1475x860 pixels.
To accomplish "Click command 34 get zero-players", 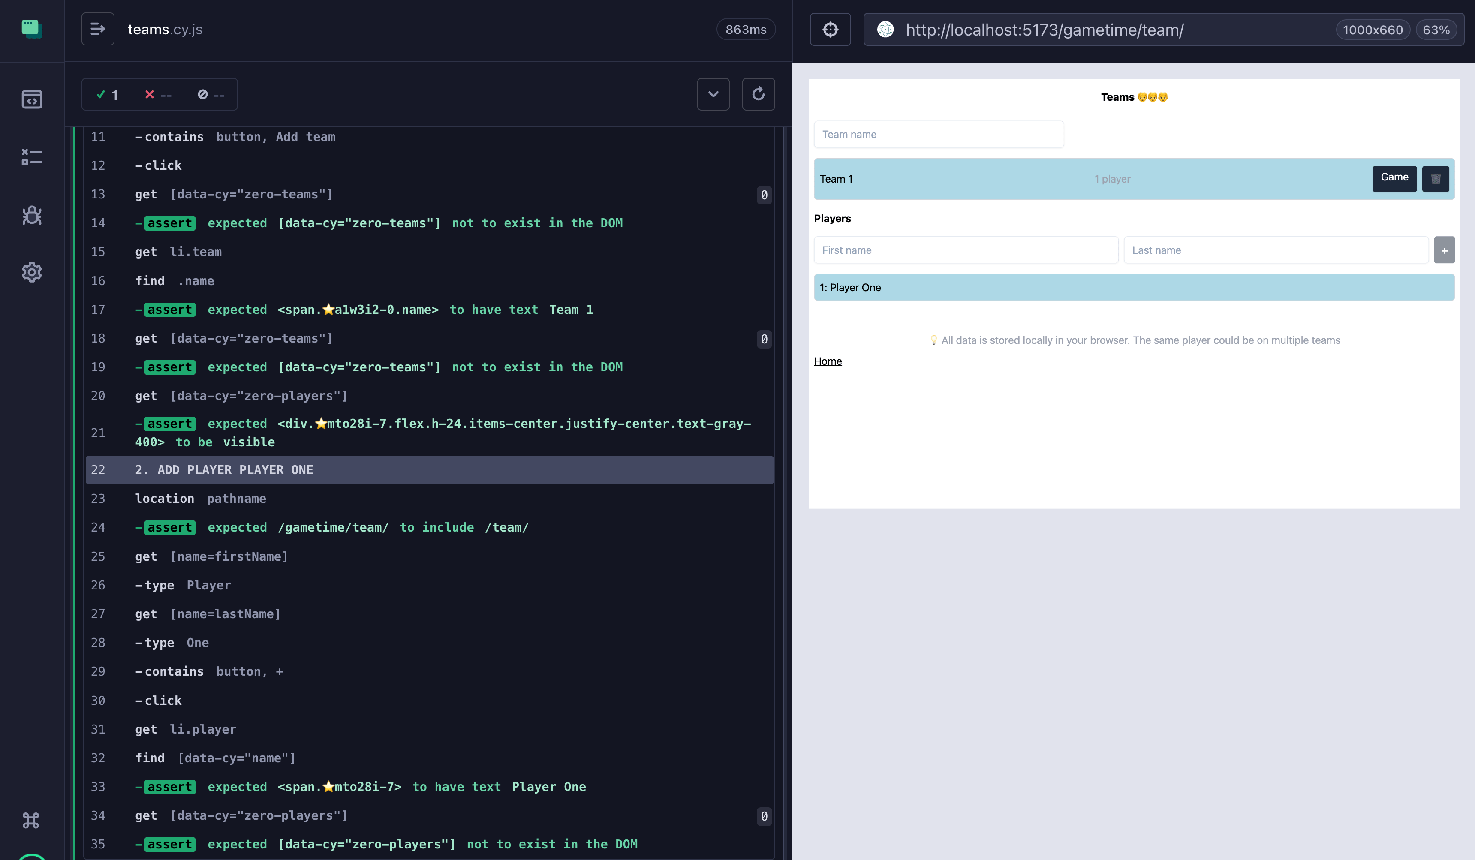I will pos(430,815).
